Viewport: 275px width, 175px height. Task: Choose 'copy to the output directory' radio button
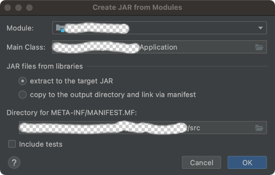[x=22, y=94]
